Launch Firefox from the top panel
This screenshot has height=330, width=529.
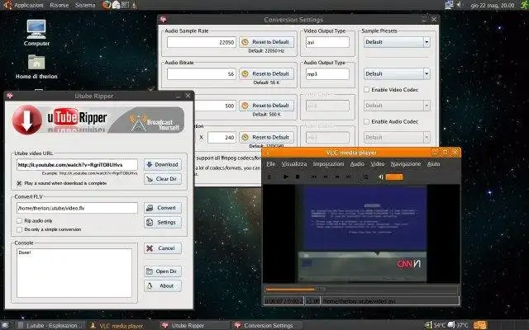107,5
